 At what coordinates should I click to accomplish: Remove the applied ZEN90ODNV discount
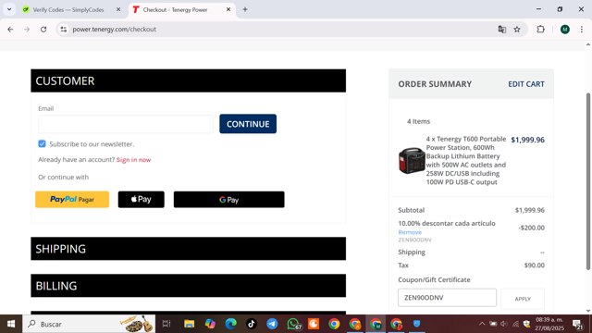click(410, 232)
